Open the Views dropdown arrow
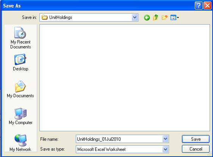 178,17
